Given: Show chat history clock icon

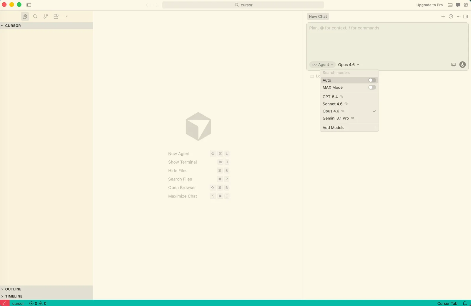Looking at the screenshot, I should (x=451, y=17).
